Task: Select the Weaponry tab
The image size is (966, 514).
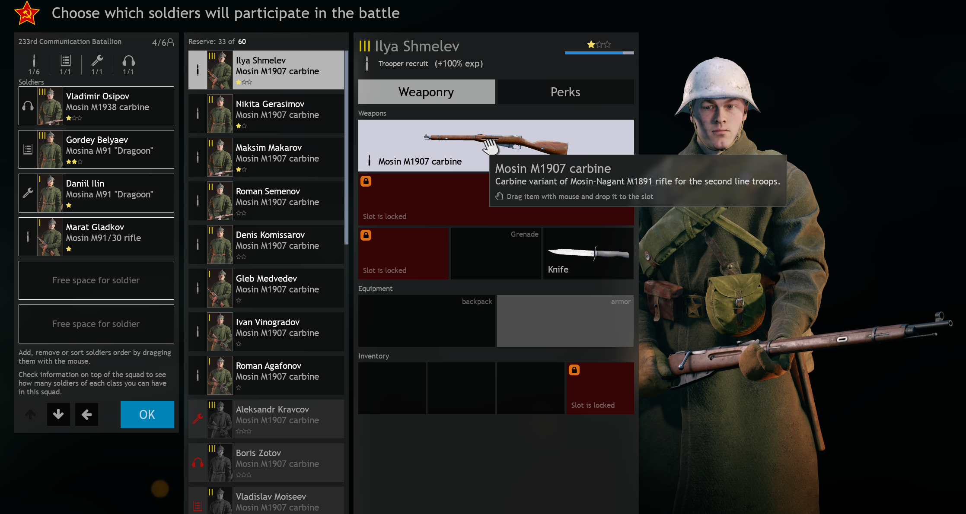Action: pos(426,92)
